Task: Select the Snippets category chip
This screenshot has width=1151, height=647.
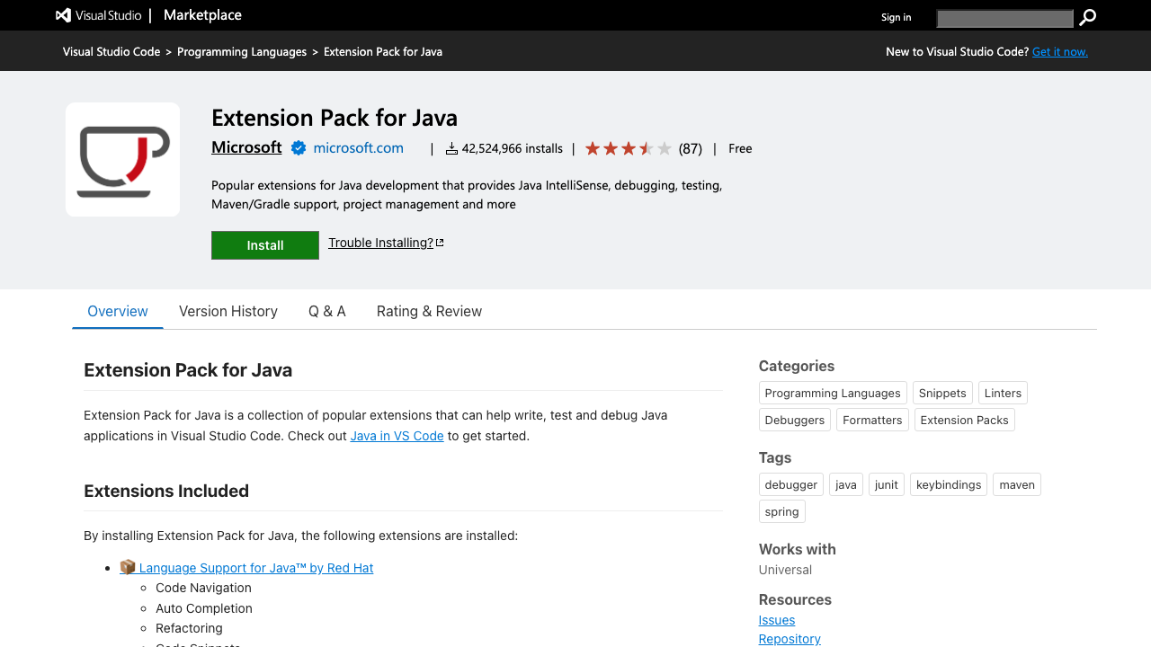Action: (942, 393)
